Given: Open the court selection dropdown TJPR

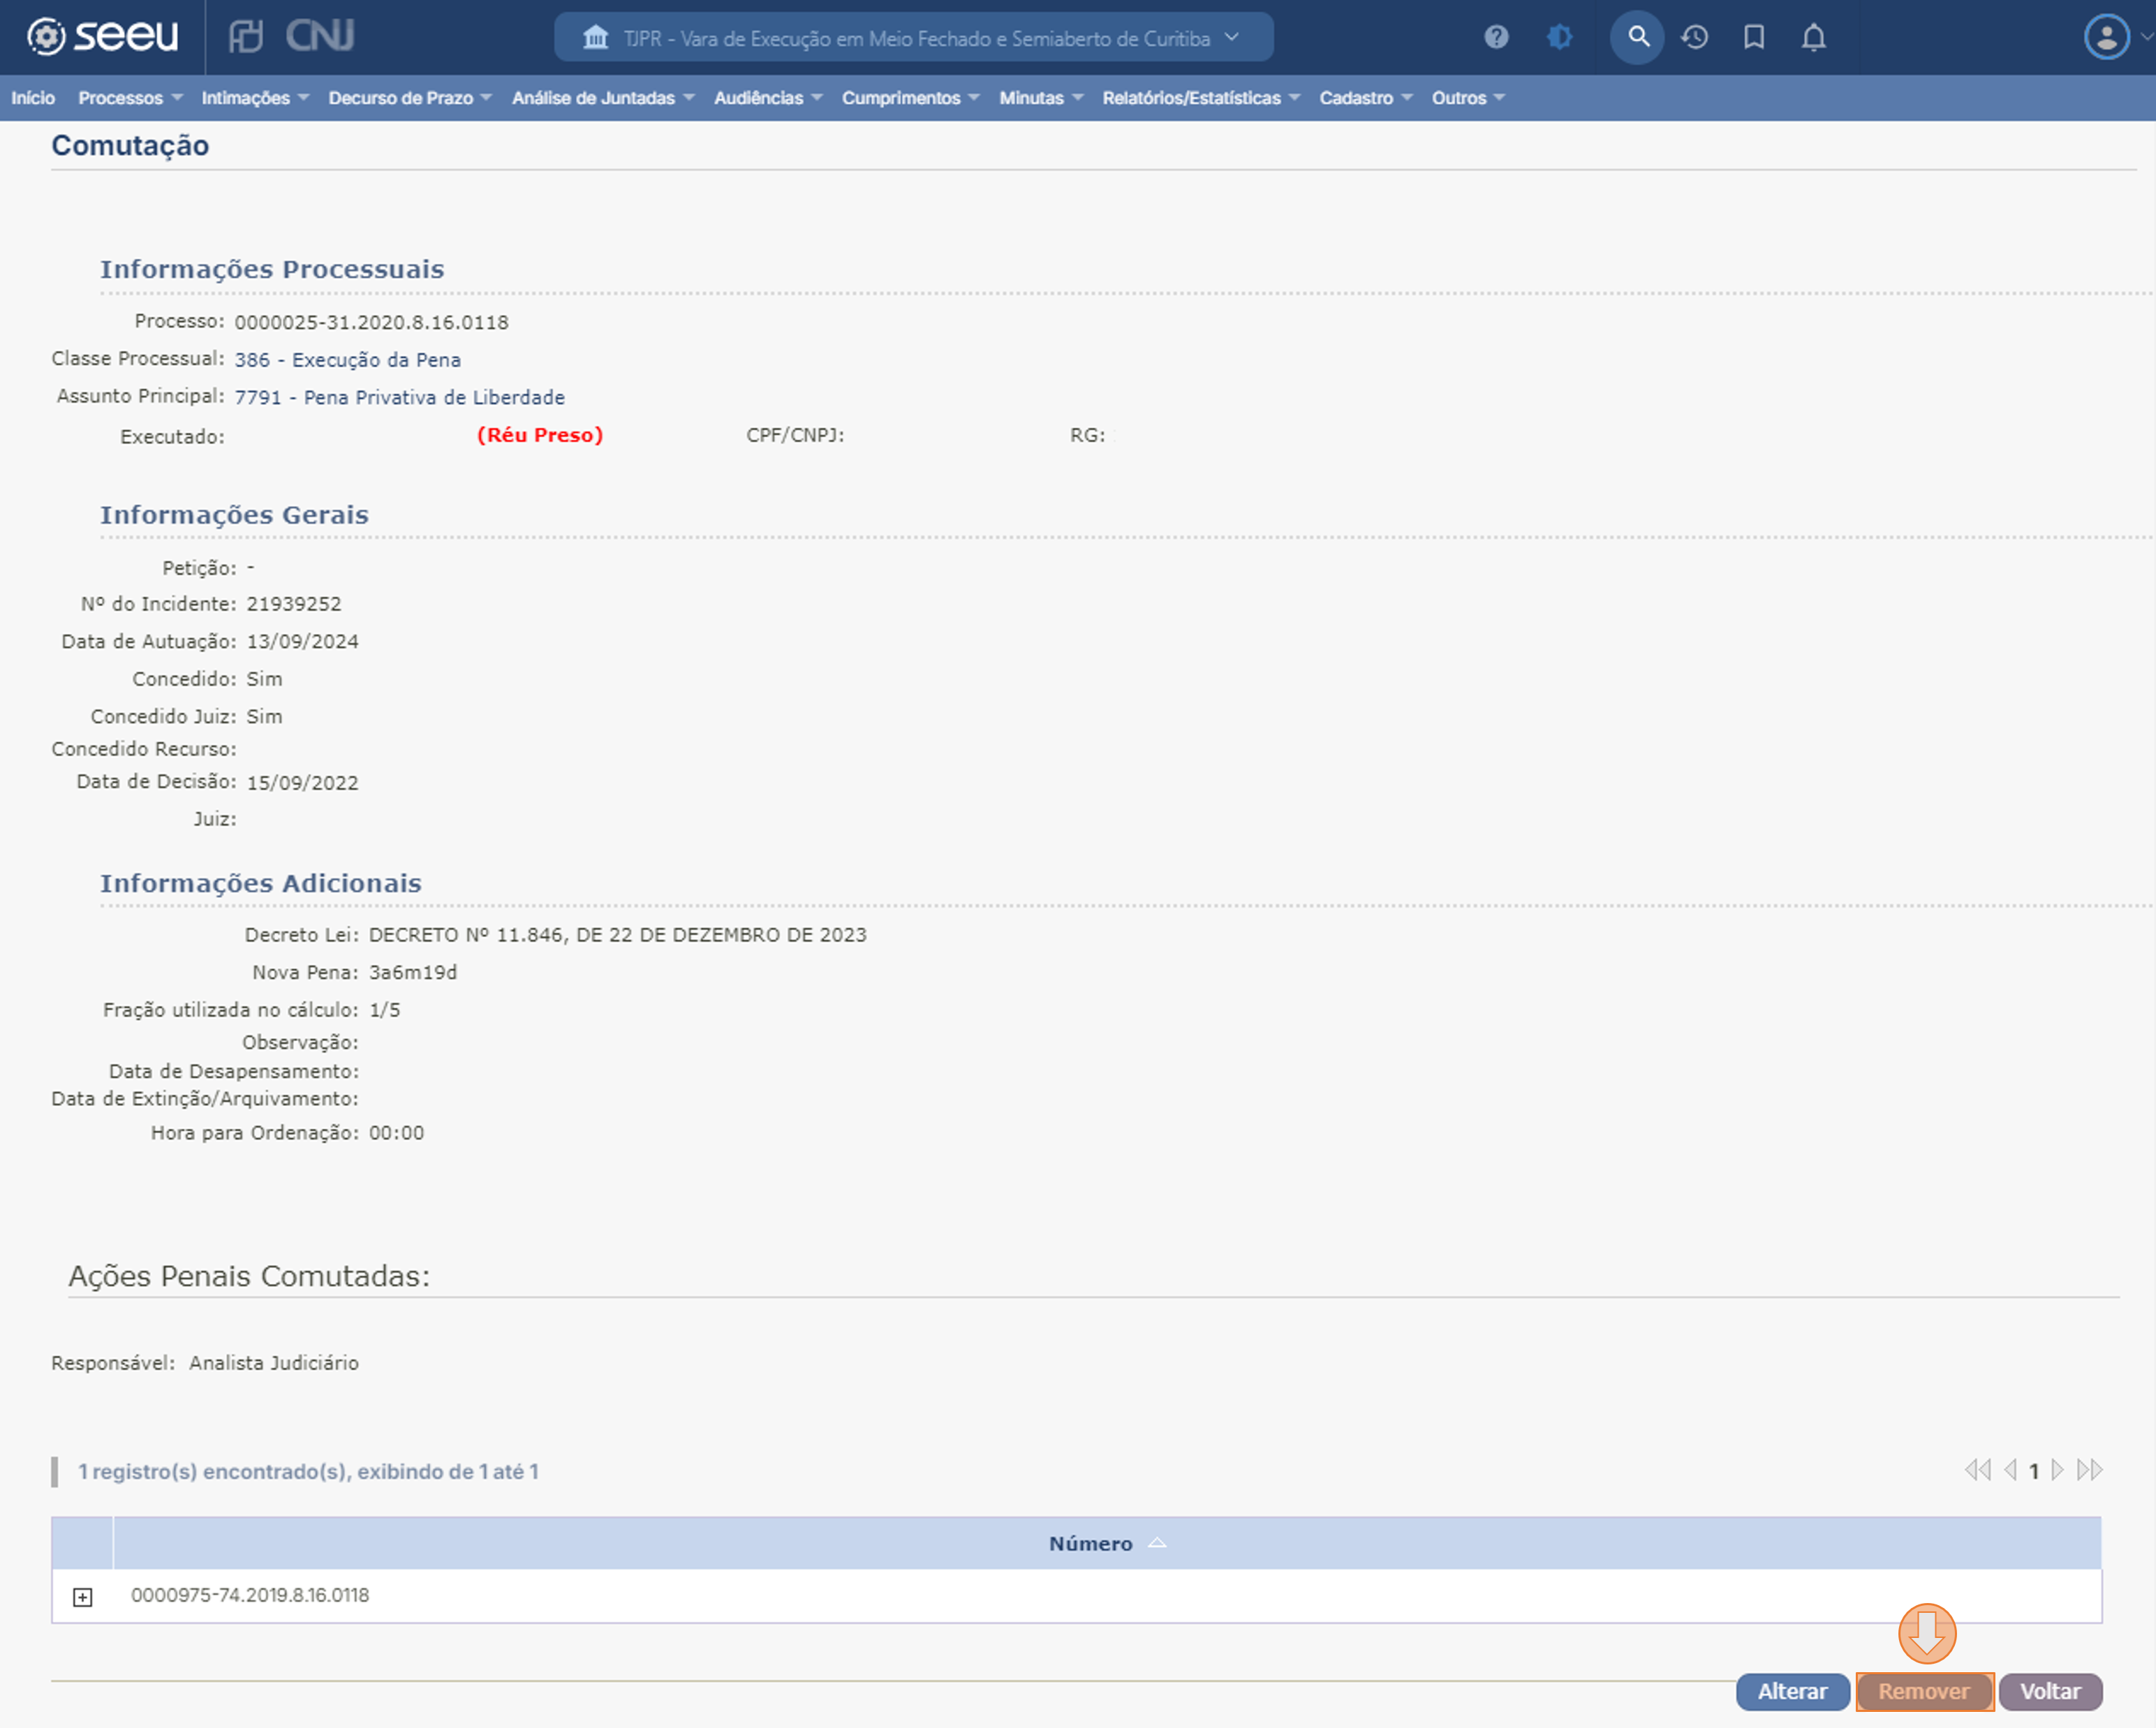Looking at the screenshot, I should 913,38.
